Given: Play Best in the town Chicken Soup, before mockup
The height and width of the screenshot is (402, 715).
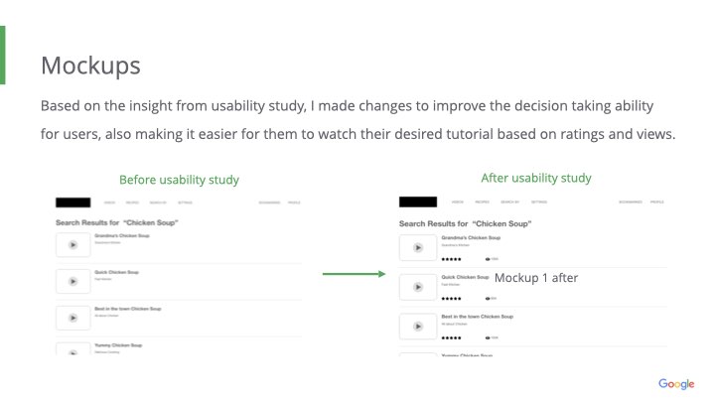Looking at the screenshot, I should pyautogui.click(x=72, y=318).
